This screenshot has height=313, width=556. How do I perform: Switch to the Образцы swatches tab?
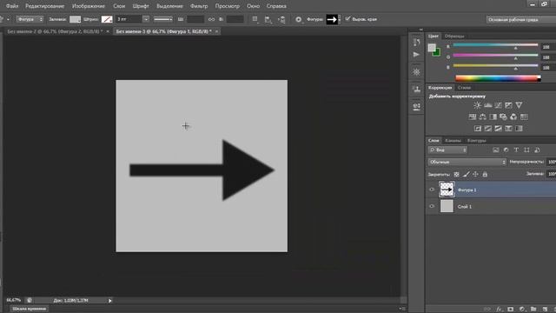pos(454,37)
